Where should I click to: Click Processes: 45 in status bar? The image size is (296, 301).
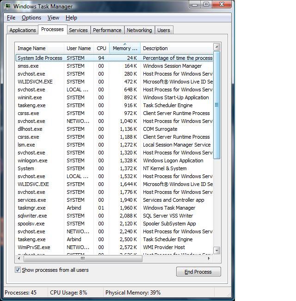(x=20, y=292)
